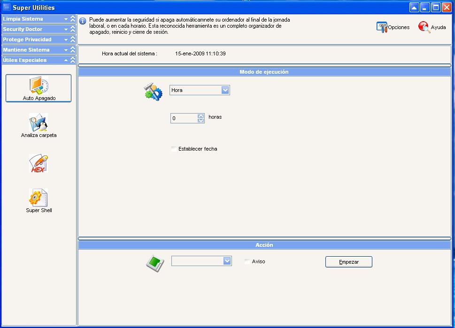Click the Útiles Especiales double-chevron
The image size is (455, 328).
(x=73, y=60)
